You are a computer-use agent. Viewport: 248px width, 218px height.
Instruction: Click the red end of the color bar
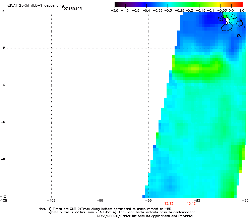click(240, 4)
